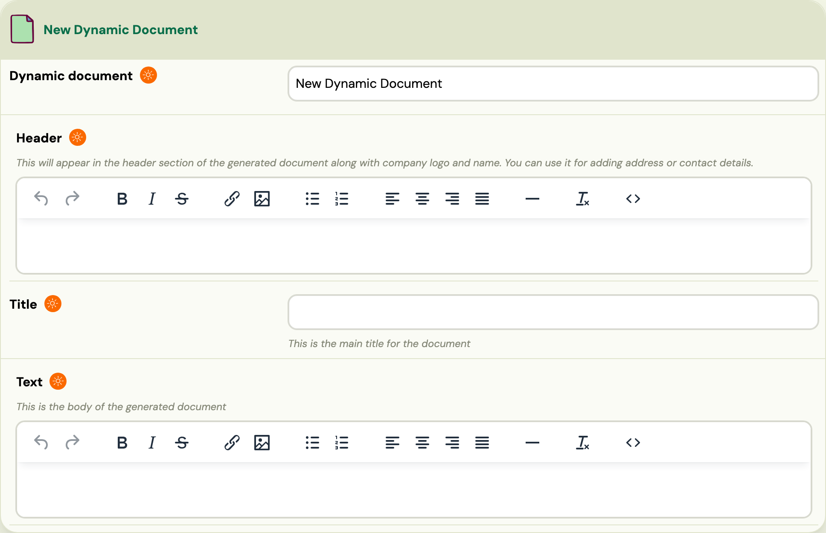The height and width of the screenshot is (533, 826).
Task: Click into the Header editor text area
Action: (x=414, y=246)
